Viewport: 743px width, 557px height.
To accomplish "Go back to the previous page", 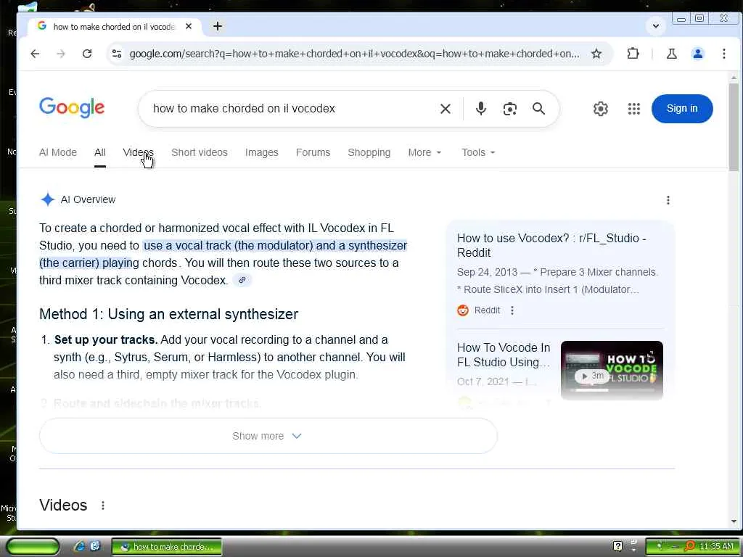I will pyautogui.click(x=35, y=54).
